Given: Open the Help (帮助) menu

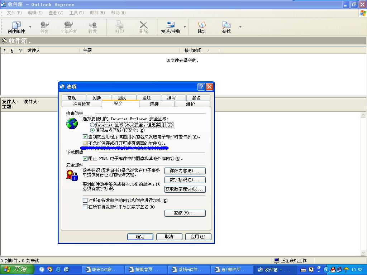Looking at the screenshot, I should (x=118, y=13).
